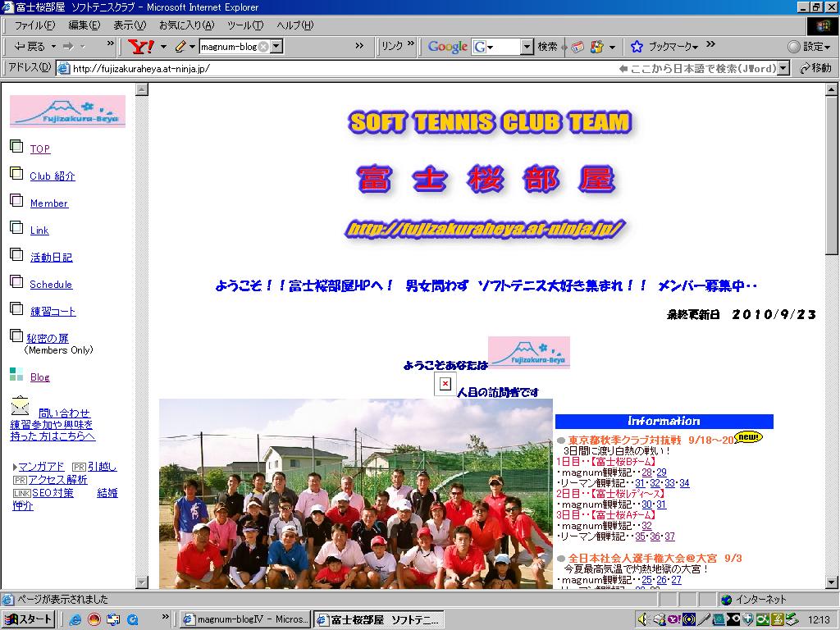Click the blue Q quick launch icon
Screen dimensions: 840x630
(x=132, y=620)
